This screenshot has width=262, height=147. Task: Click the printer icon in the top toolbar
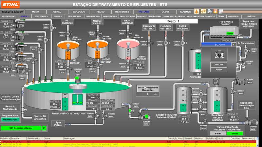210,11
